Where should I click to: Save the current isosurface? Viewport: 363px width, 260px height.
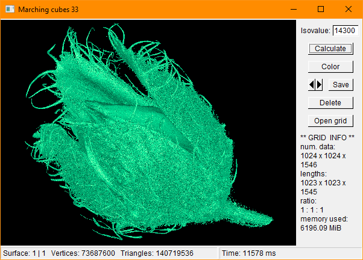coord(341,85)
